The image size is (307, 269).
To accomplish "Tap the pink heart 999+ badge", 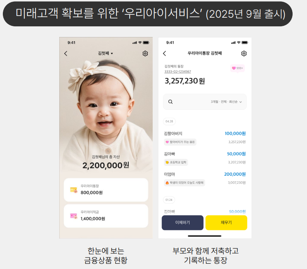I will pos(237,68).
